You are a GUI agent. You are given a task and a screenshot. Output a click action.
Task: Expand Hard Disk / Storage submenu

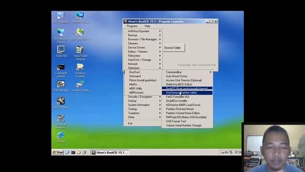pos(143,60)
